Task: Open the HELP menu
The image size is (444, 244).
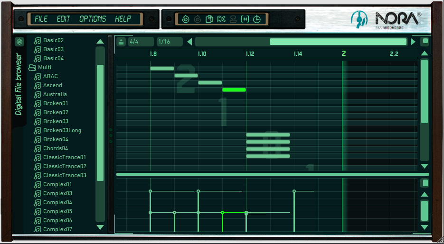Action: pos(123,19)
